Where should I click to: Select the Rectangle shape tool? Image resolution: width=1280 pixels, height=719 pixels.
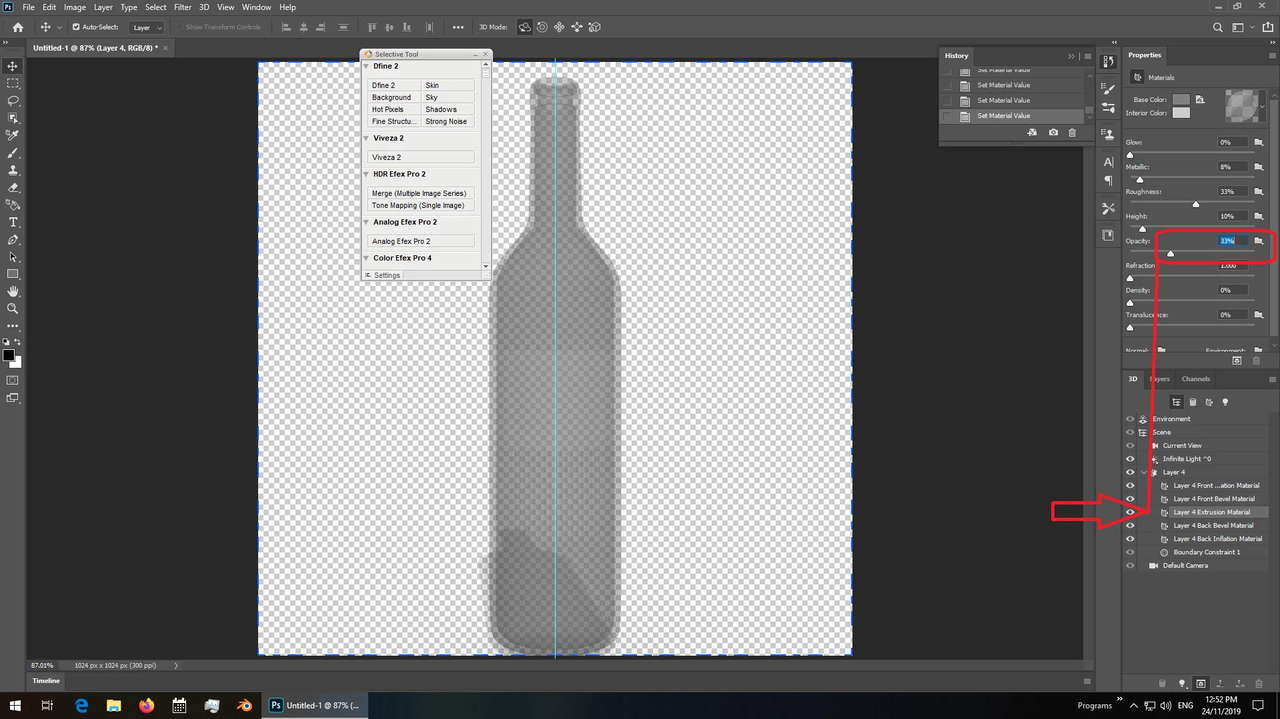(13, 274)
